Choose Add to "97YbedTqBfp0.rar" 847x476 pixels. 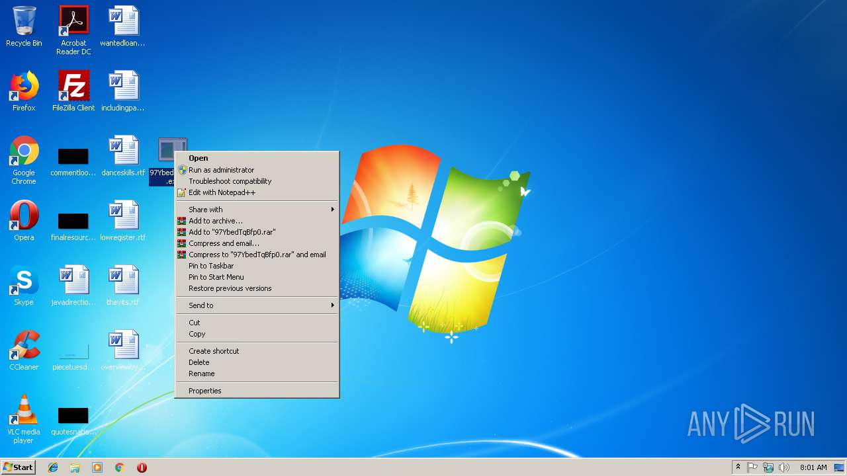click(257, 232)
